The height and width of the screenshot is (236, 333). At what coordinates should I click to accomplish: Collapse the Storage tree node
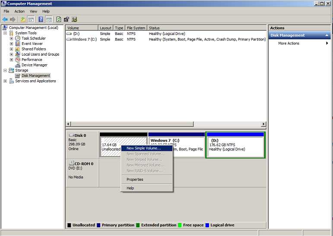click(5, 70)
